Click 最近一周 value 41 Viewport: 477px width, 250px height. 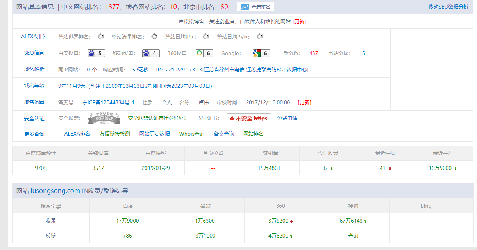382,168
